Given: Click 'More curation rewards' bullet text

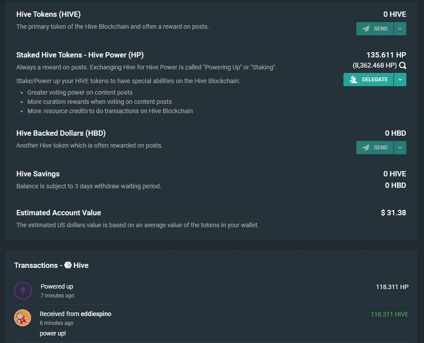Looking at the screenshot, I should pyautogui.click(x=100, y=102).
